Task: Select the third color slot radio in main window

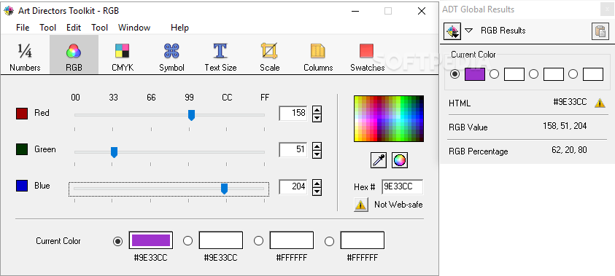Action: (x=258, y=241)
